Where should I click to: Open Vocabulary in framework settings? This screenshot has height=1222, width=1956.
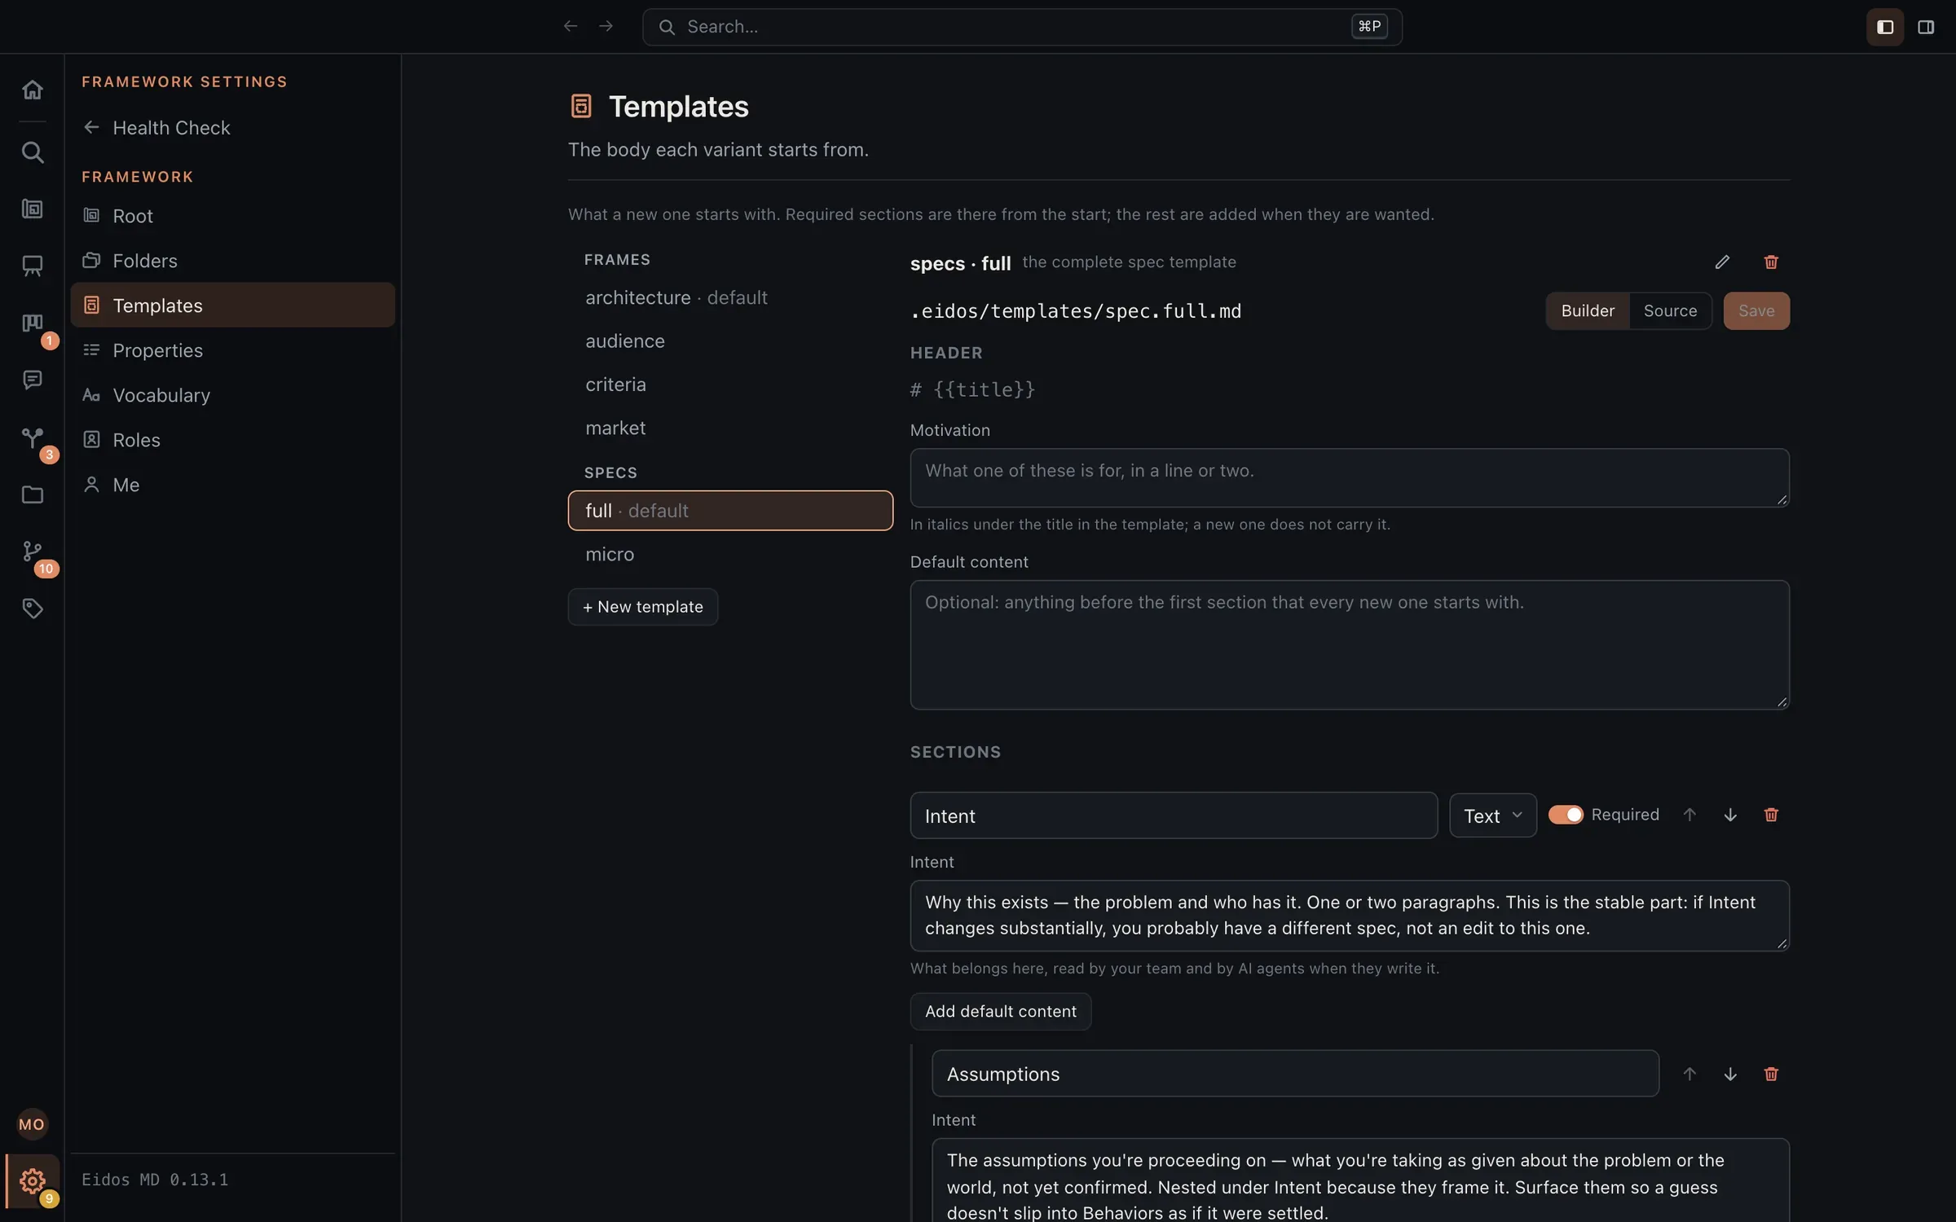[232, 395]
